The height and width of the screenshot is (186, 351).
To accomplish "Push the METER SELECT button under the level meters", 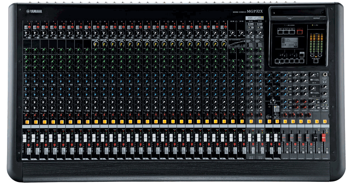I will coord(316,61).
